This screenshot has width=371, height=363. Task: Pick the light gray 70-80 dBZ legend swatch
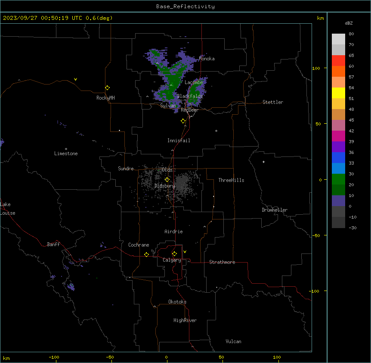338,39
